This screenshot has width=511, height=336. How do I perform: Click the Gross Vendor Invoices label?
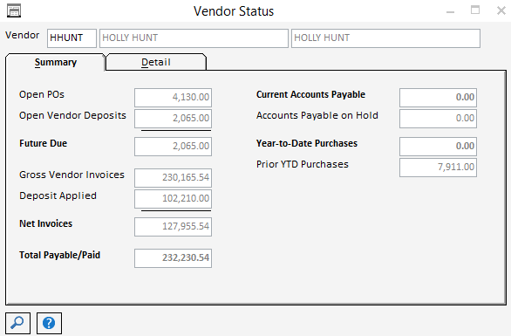(72, 175)
